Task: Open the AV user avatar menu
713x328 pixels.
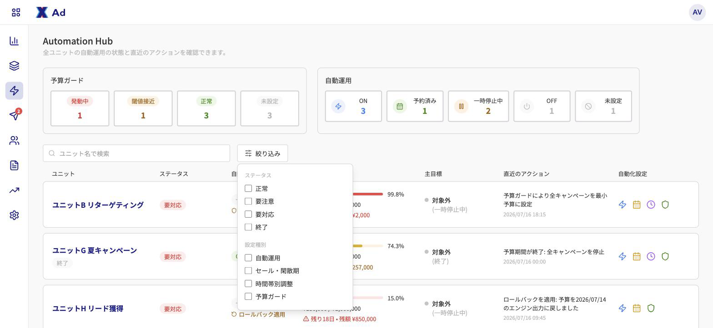Action: pos(697,12)
